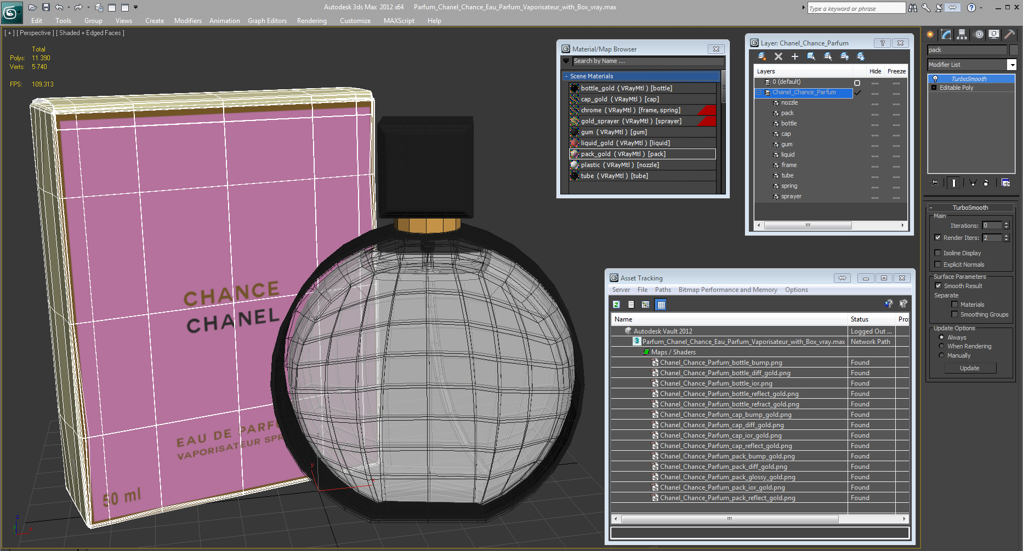1023x551 pixels.
Task: Toggle TurboSmooth modifier lightbulb on/off
Action: pos(935,79)
